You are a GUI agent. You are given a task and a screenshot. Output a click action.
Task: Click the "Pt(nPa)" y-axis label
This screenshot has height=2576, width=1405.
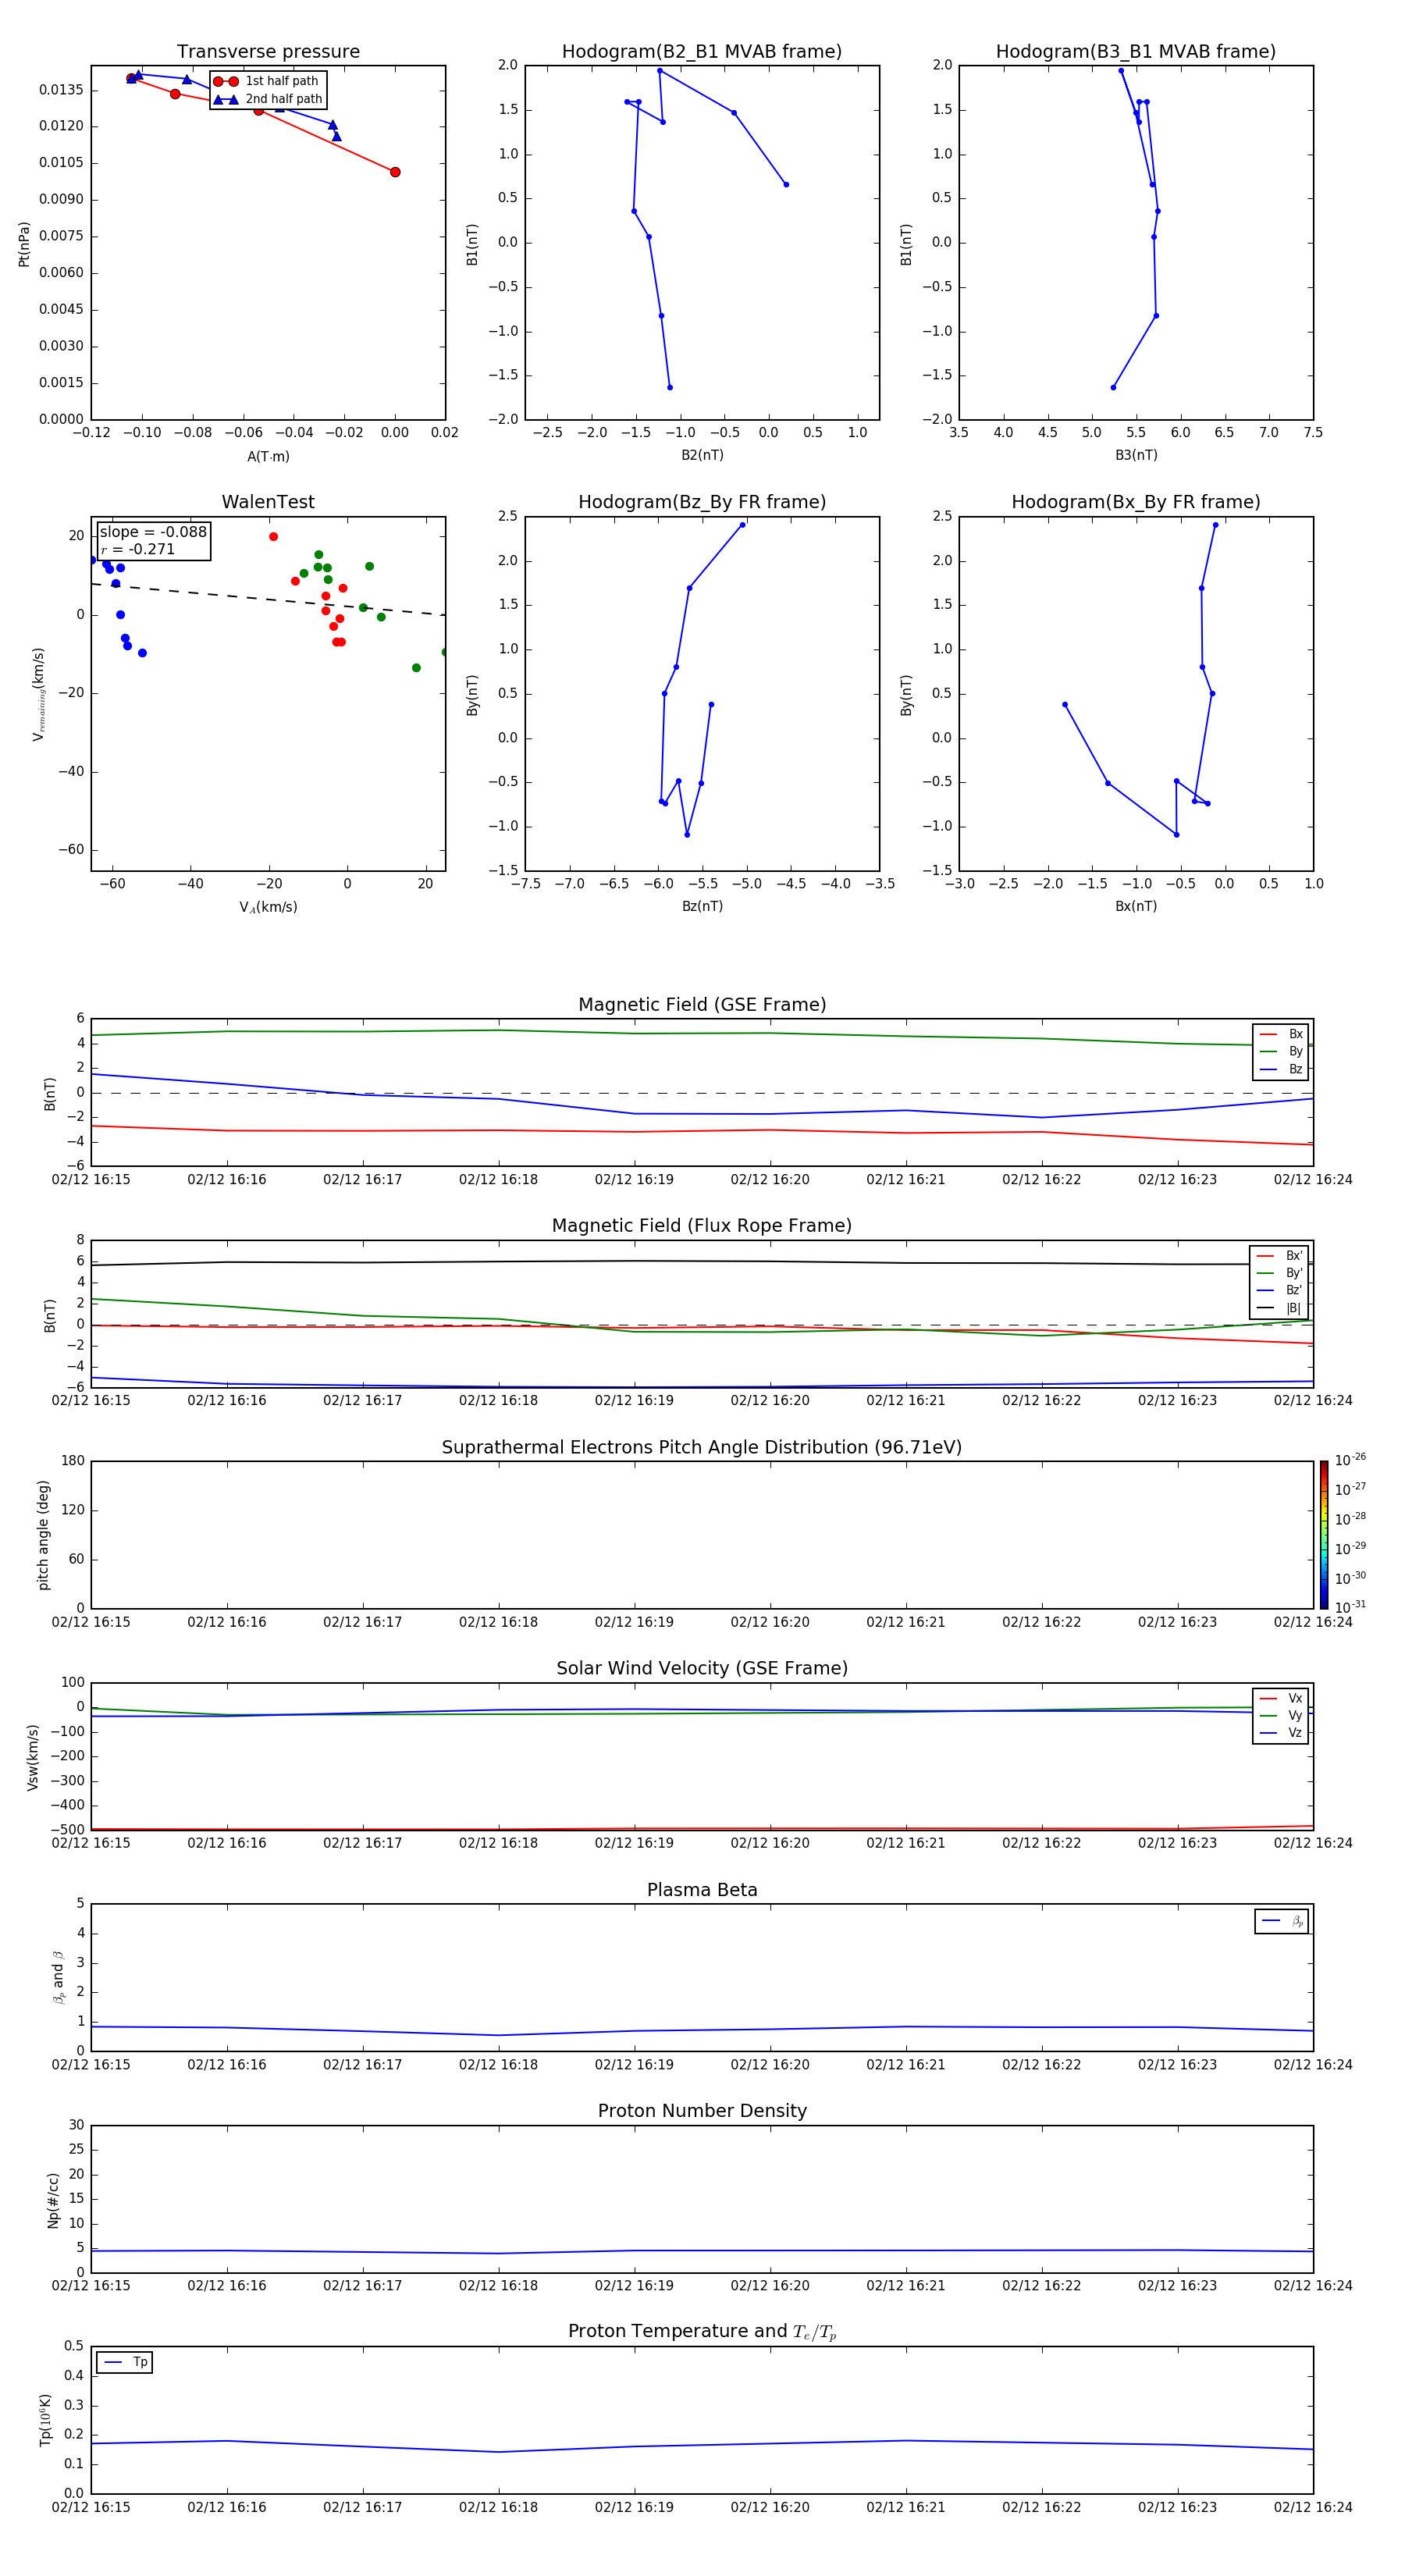coord(24,244)
